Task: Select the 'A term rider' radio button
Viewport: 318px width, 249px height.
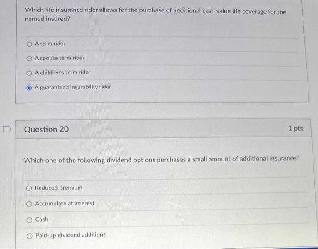Action: pyautogui.click(x=29, y=44)
